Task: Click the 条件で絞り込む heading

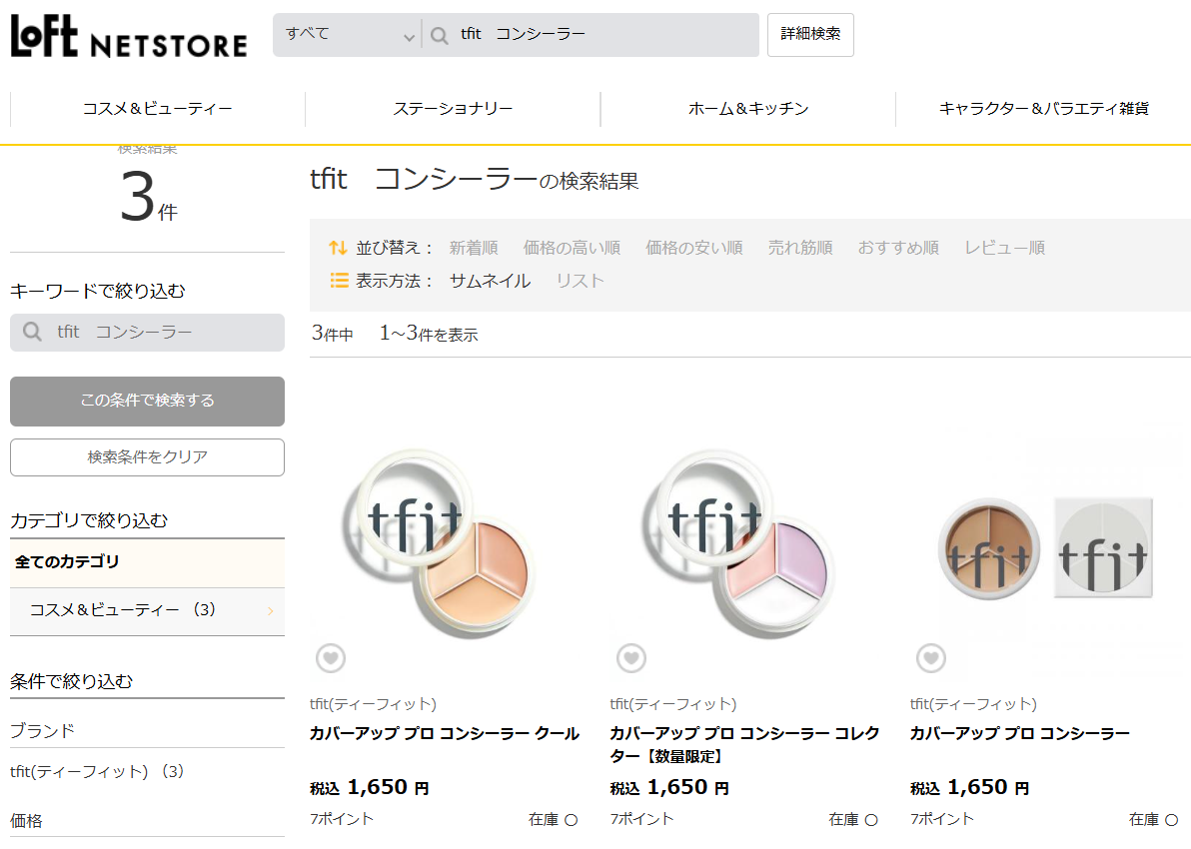Action: pyautogui.click(x=71, y=681)
